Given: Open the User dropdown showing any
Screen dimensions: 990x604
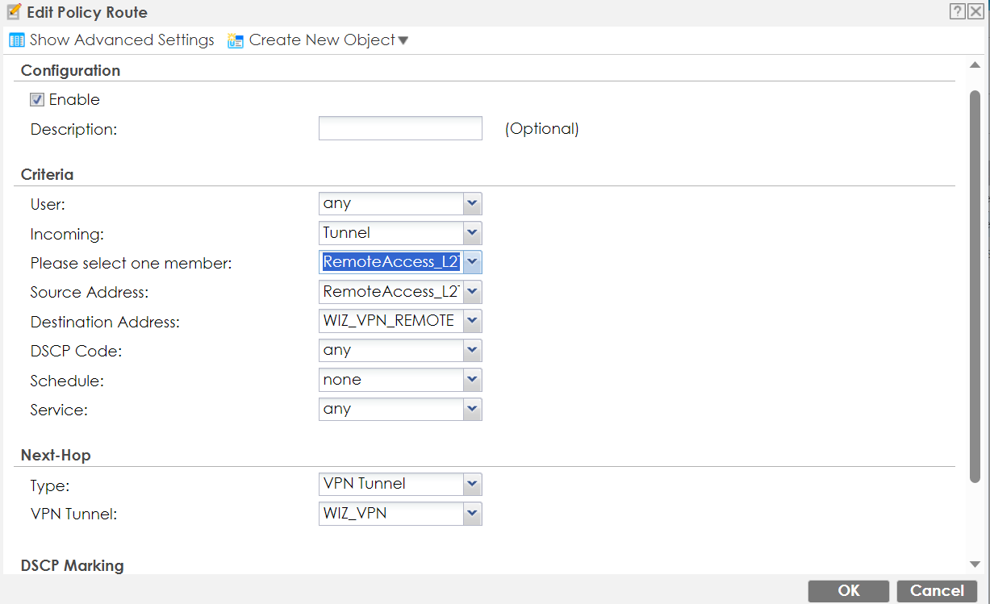Looking at the screenshot, I should coord(472,203).
